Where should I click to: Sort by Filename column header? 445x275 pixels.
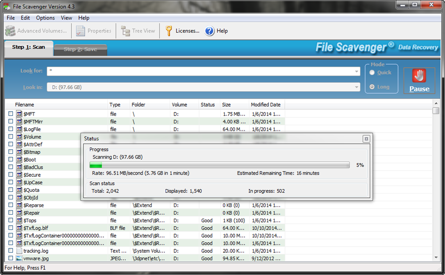pos(57,105)
